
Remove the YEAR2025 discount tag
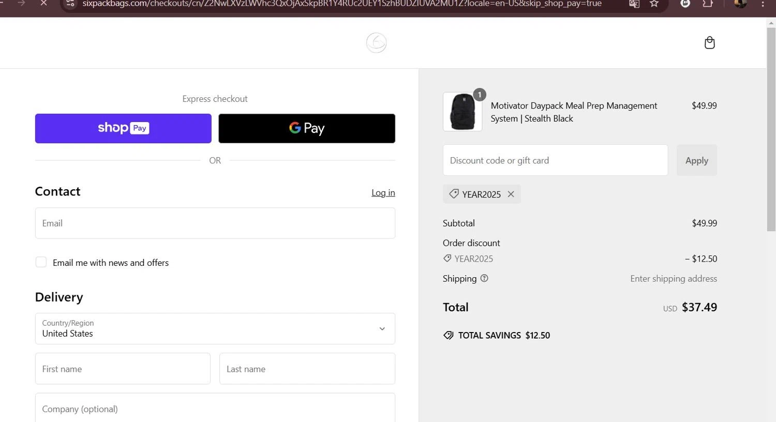click(511, 194)
